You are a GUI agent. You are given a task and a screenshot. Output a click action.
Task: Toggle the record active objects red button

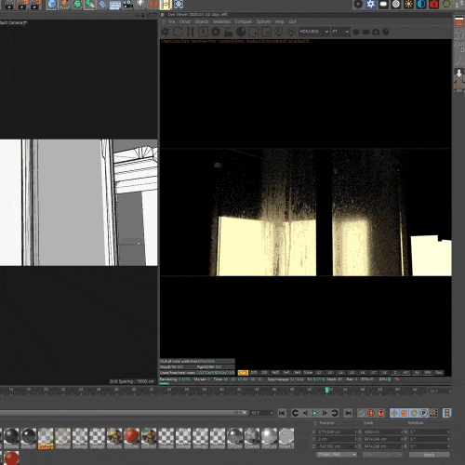(371, 413)
